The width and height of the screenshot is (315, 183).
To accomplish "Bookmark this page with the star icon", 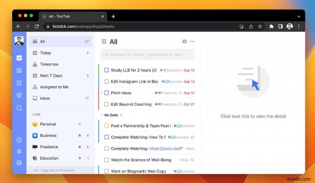I will click(260, 26).
